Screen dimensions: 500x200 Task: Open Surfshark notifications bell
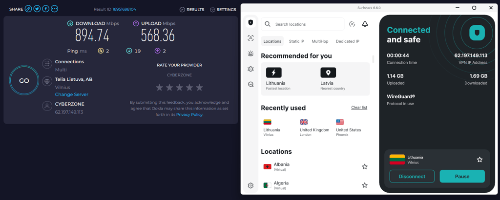(x=365, y=24)
